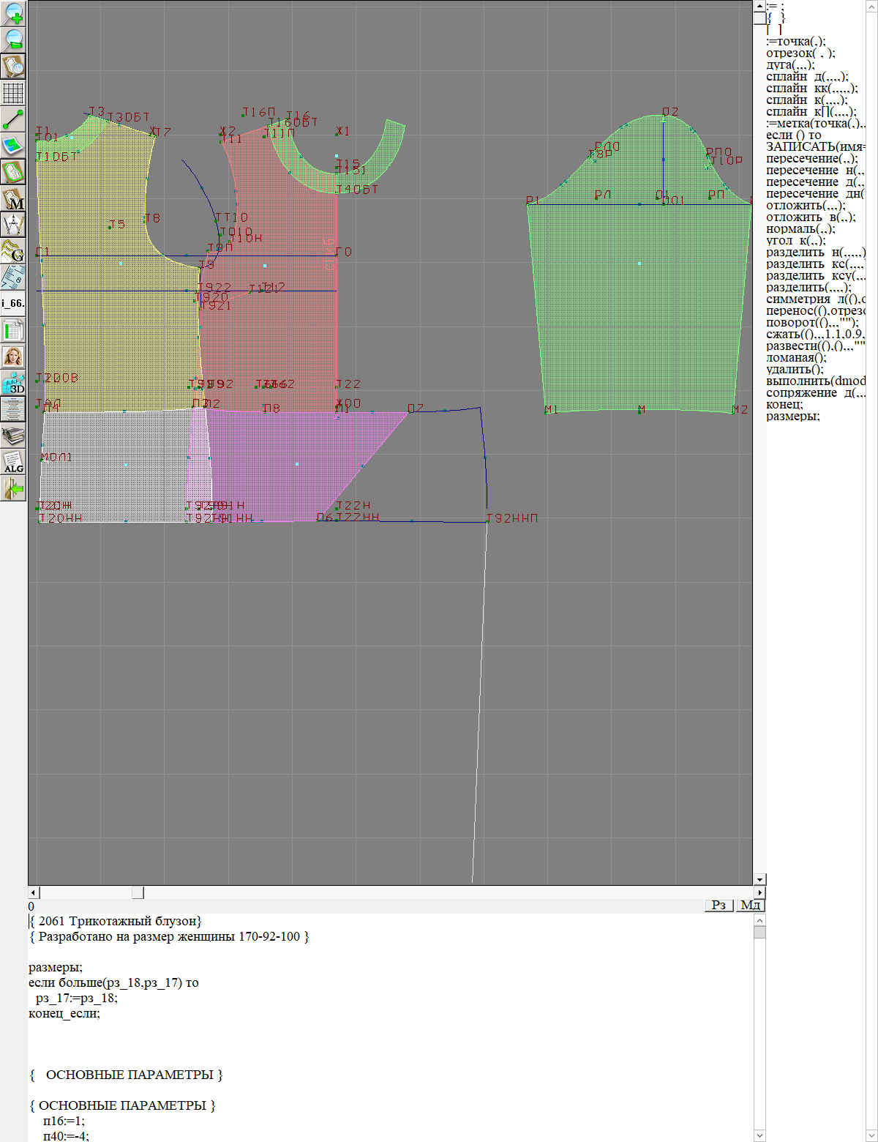
Task: Toggle the green-outlined pattern pieces icon
Action: (14, 172)
